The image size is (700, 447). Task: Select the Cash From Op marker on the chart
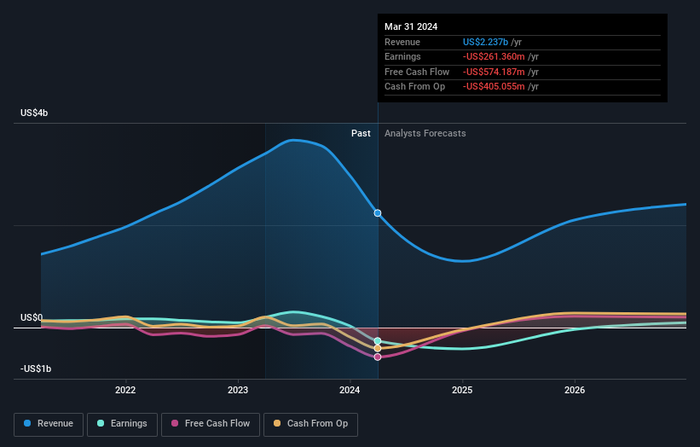378,348
